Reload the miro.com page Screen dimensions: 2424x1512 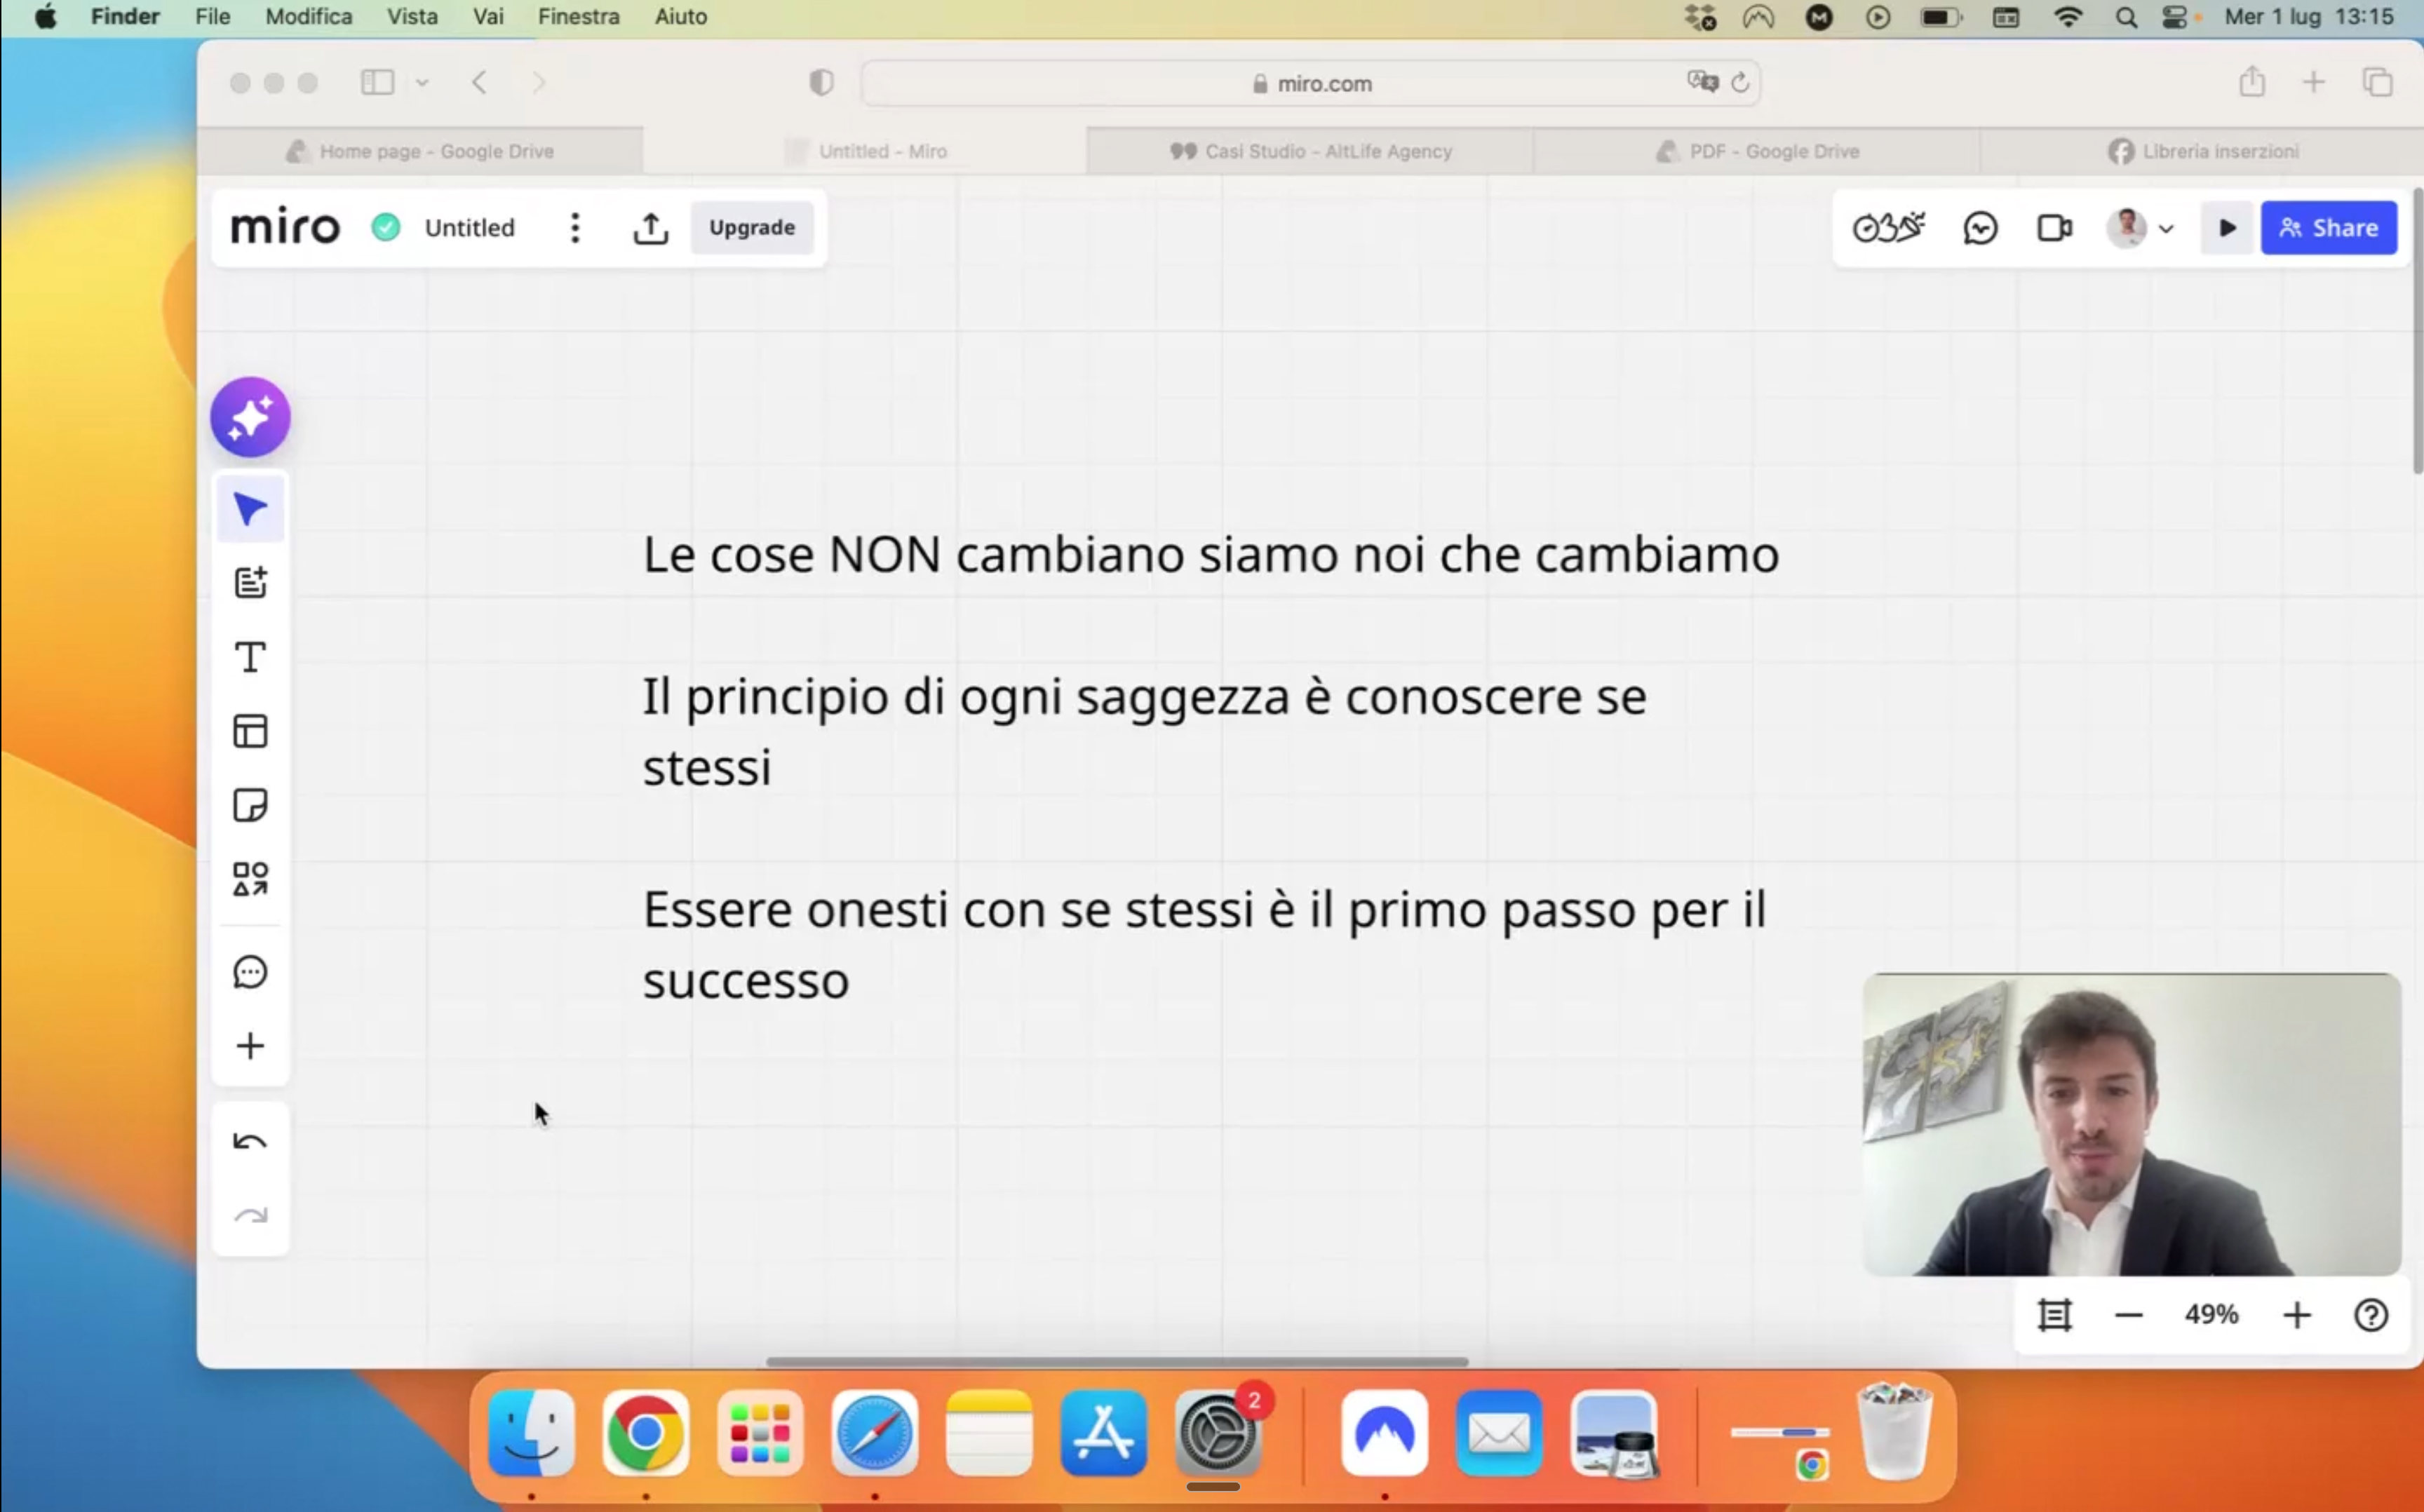click(1740, 83)
